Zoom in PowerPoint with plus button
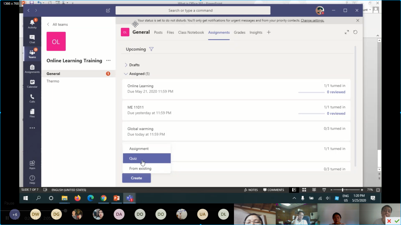 [x=362, y=190]
